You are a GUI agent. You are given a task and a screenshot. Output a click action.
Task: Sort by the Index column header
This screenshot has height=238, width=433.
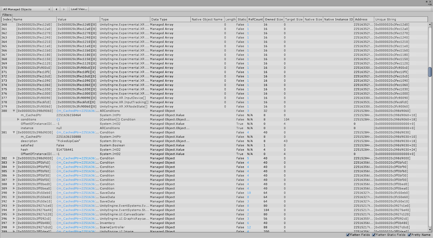[7, 19]
